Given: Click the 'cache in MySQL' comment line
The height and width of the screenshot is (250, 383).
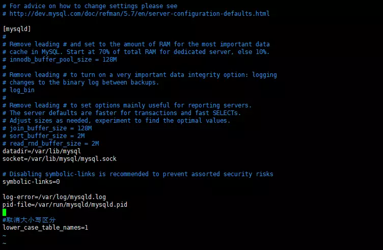Looking at the screenshot, I should coord(136,52).
